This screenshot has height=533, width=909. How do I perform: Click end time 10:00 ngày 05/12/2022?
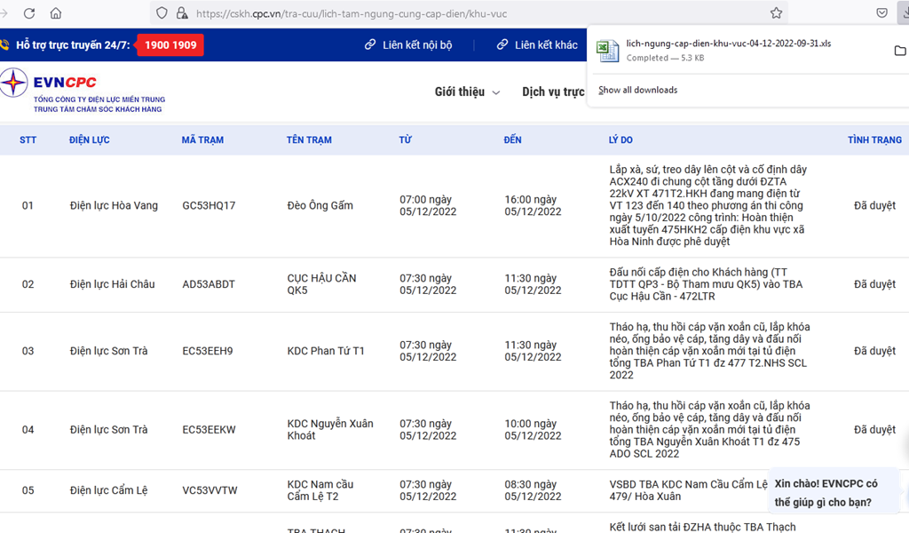[x=533, y=430]
